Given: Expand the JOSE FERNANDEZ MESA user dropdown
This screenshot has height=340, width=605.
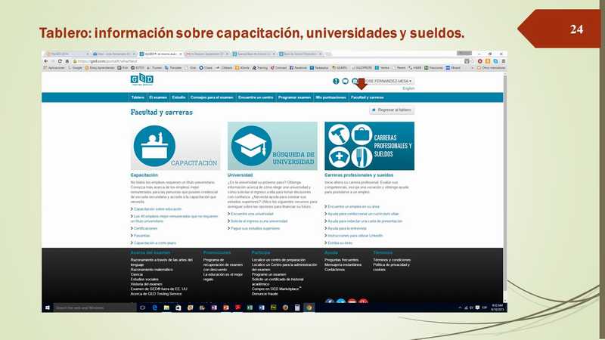Looking at the screenshot, I should click(x=387, y=81).
